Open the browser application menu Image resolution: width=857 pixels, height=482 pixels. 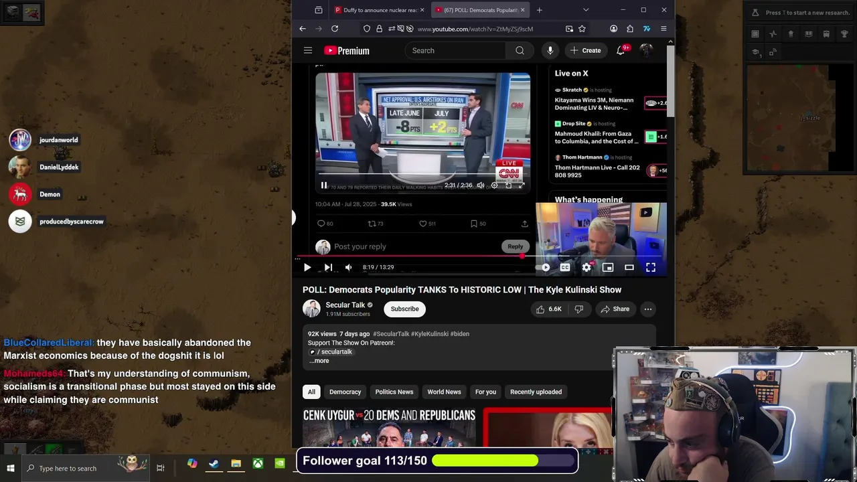tap(664, 29)
